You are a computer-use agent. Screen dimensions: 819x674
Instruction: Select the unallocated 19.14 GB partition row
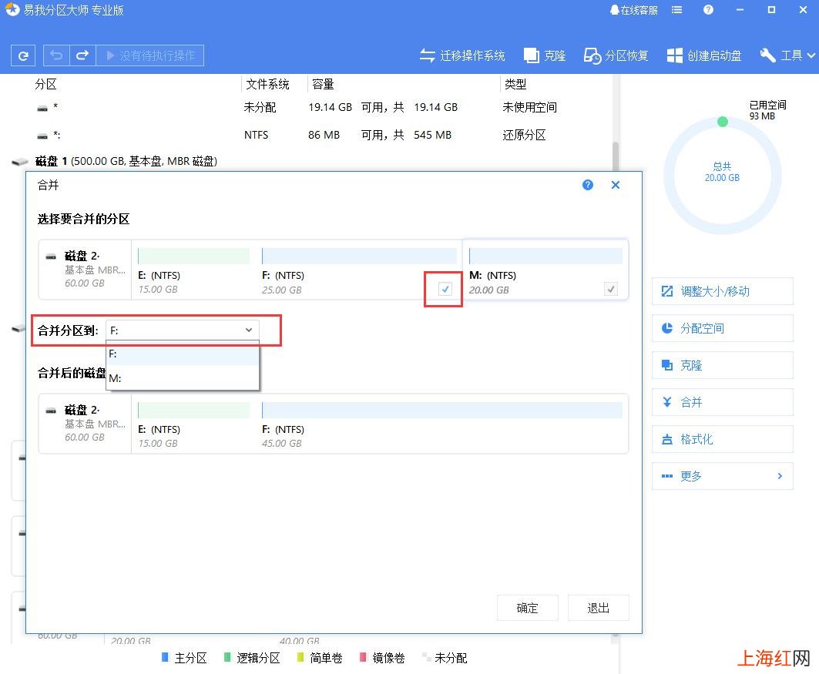click(x=308, y=108)
